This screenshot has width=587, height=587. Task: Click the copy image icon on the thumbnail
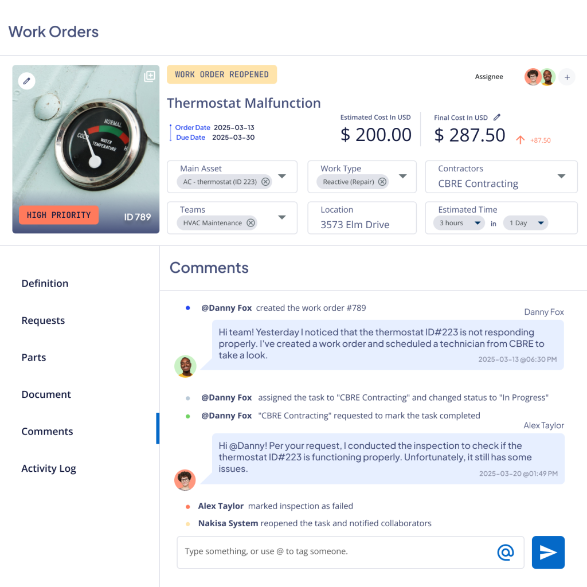[150, 76]
